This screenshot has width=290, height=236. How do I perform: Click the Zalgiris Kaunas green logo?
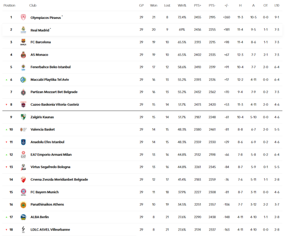23,117
